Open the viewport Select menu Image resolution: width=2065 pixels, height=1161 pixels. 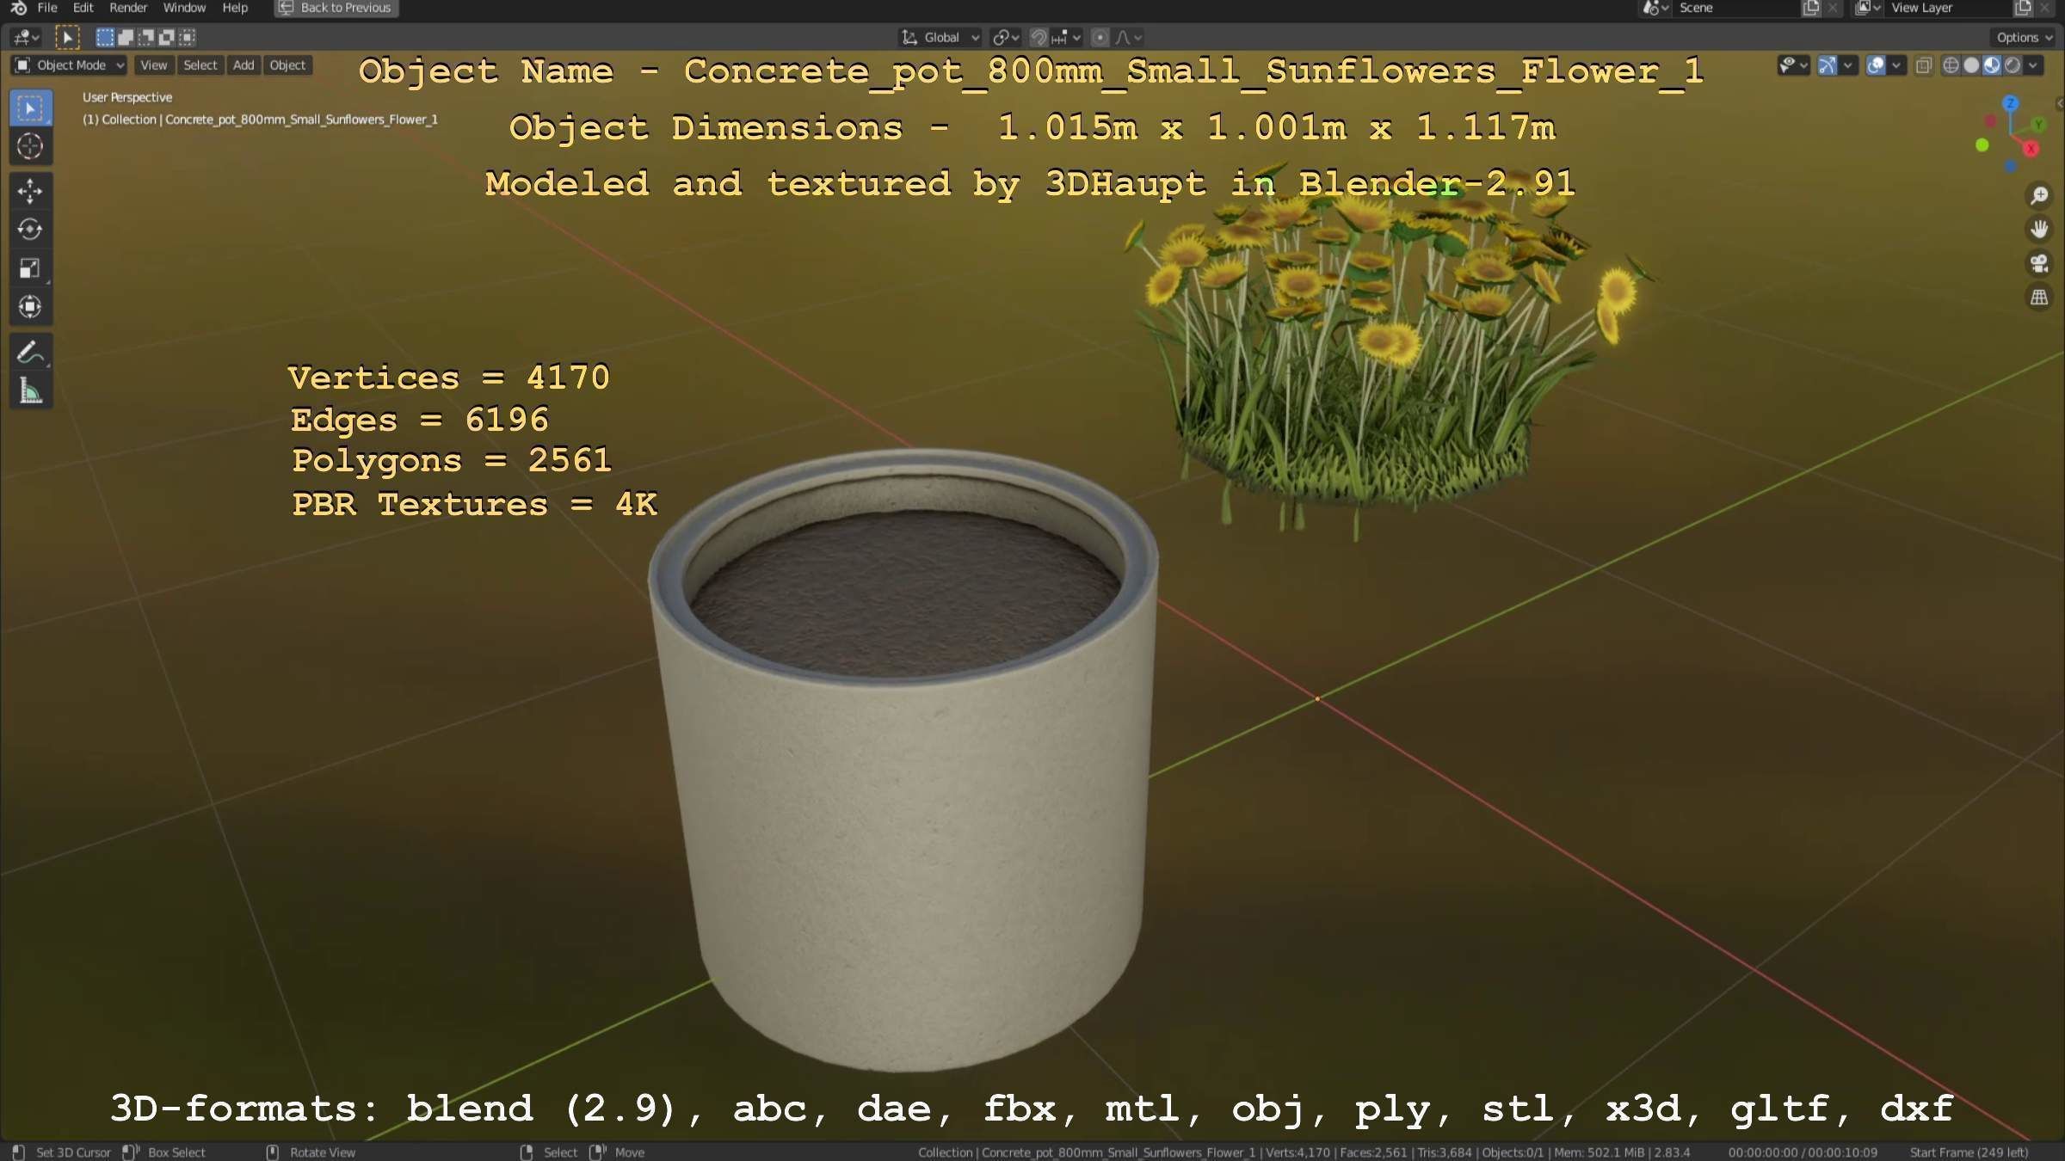tap(200, 65)
